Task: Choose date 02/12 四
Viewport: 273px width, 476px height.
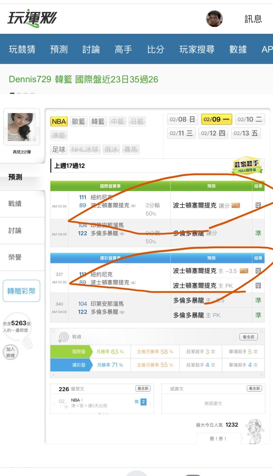Action: 213,133
